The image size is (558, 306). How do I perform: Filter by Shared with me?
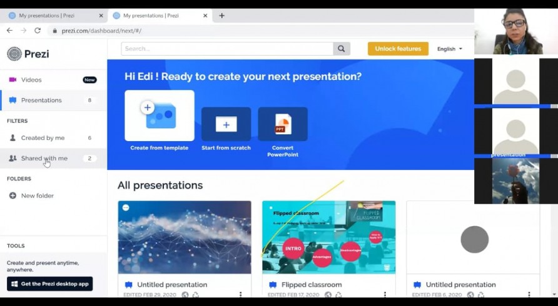(x=44, y=159)
